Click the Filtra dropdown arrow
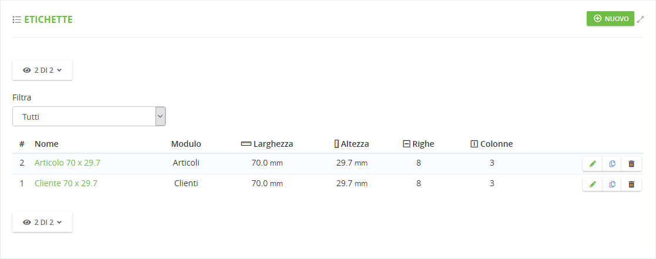Screen dimensions: 656x259 point(160,116)
